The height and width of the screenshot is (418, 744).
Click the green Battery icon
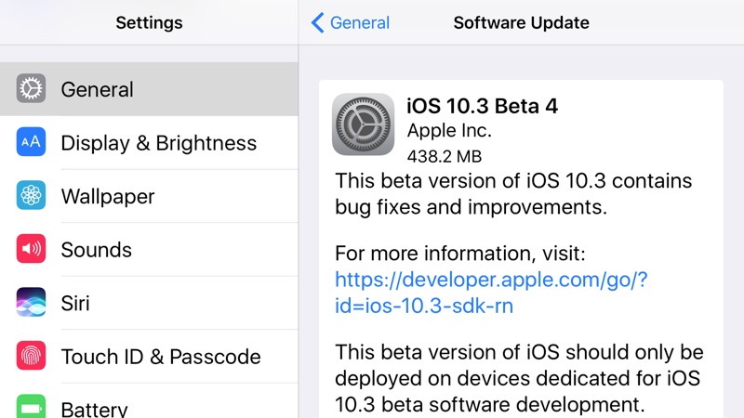click(31, 408)
